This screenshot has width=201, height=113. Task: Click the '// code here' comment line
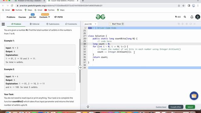[x=104, y=41]
